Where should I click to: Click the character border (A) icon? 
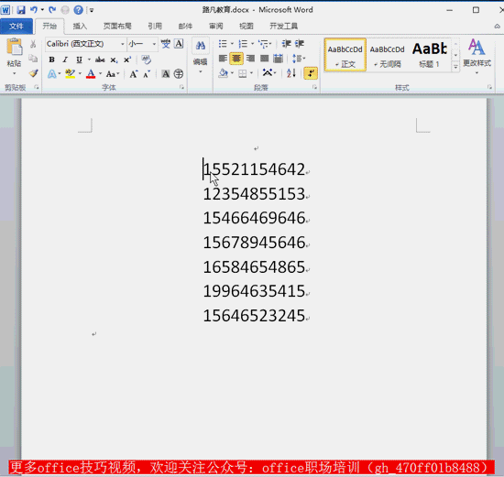point(179,44)
